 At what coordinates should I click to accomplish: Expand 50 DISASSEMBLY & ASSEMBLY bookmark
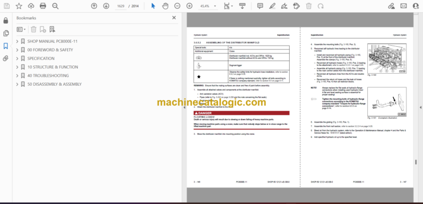pos(17,84)
